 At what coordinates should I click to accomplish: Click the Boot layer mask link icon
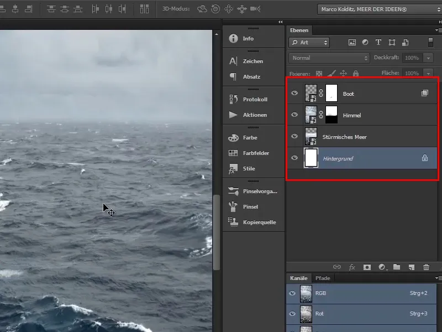point(321,93)
